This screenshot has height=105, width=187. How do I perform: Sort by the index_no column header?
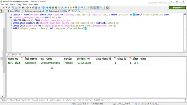(15, 58)
